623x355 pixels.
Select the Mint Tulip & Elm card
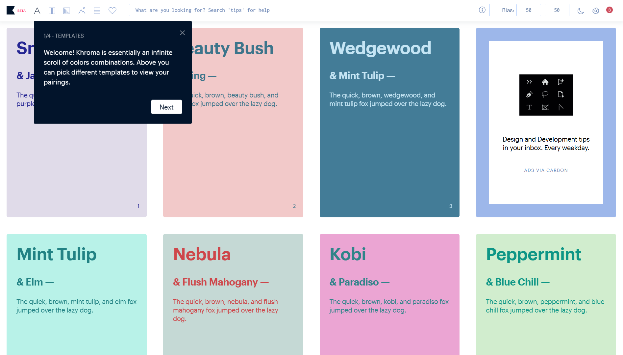tap(77, 294)
